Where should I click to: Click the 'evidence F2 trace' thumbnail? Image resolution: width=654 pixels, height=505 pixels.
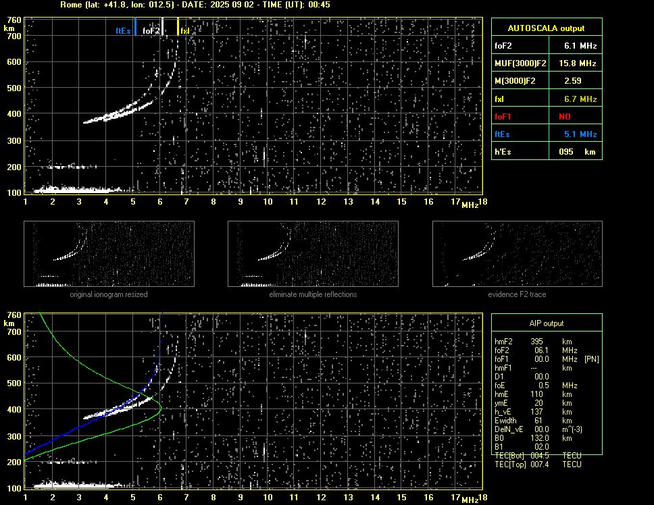click(x=518, y=254)
